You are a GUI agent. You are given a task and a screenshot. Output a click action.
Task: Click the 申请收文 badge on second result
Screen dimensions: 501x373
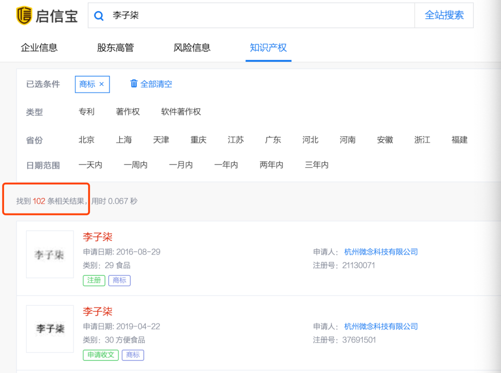100,355
